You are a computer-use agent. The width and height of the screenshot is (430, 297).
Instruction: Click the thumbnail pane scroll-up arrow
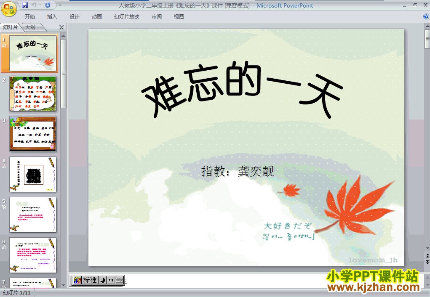(64, 36)
